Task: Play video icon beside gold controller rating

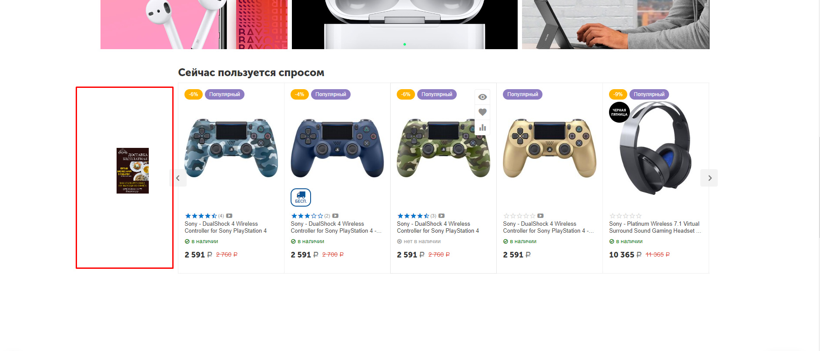Action: (540, 216)
